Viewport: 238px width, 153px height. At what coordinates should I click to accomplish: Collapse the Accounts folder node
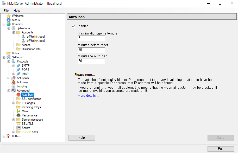coord(14,32)
